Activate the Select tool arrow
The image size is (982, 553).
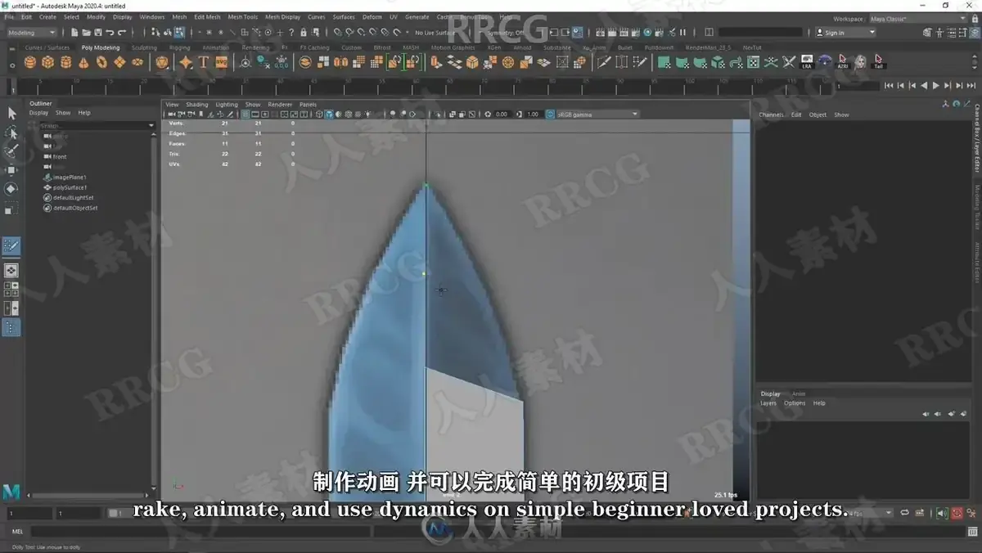pos(11,114)
